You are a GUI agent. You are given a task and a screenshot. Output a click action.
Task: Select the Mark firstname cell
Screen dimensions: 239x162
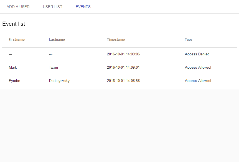point(13,68)
